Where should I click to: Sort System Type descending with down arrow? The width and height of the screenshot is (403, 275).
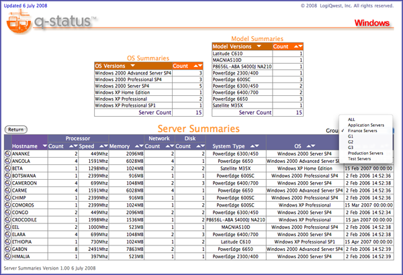point(257,146)
